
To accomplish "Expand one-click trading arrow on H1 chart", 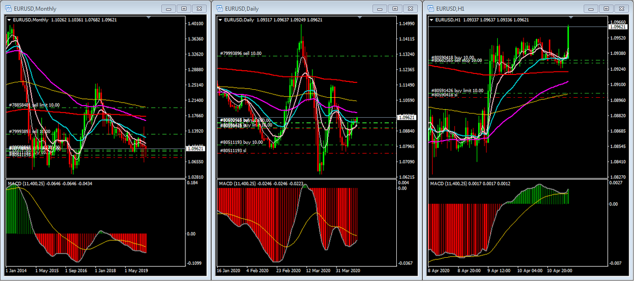I will tap(432, 20).
